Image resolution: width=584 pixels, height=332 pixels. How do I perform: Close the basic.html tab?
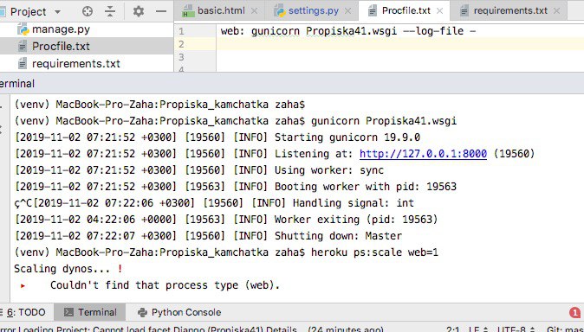tap(255, 11)
